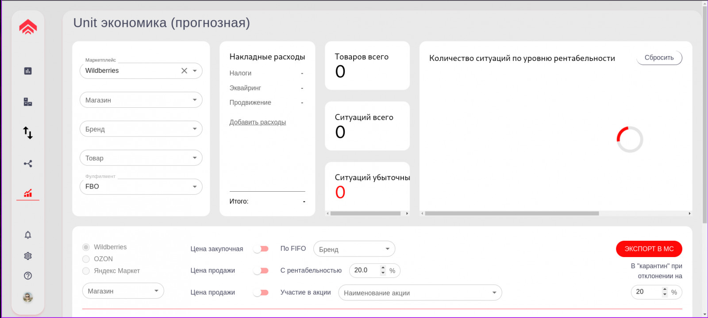Viewport: 708px width, 318px height.
Task: Decrease the рентабельность 20.0 value with down arrow
Action: 383,273
